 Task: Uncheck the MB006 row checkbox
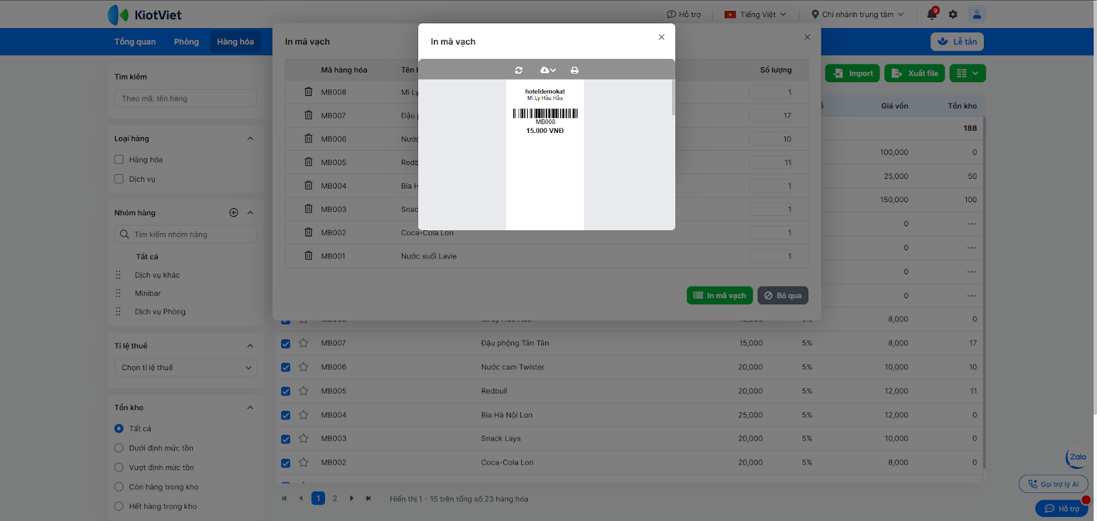click(286, 367)
